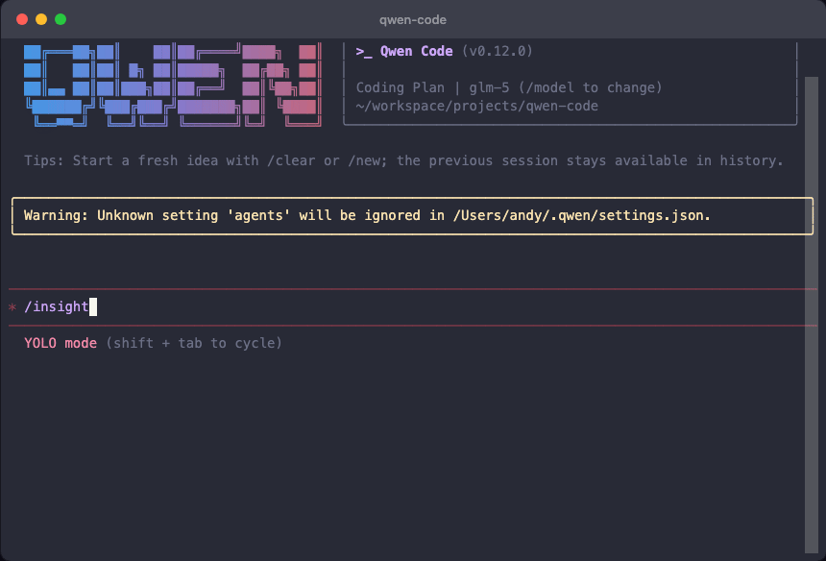Image resolution: width=826 pixels, height=561 pixels.
Task: Close the qwen-code terminal window
Action: (x=22, y=19)
